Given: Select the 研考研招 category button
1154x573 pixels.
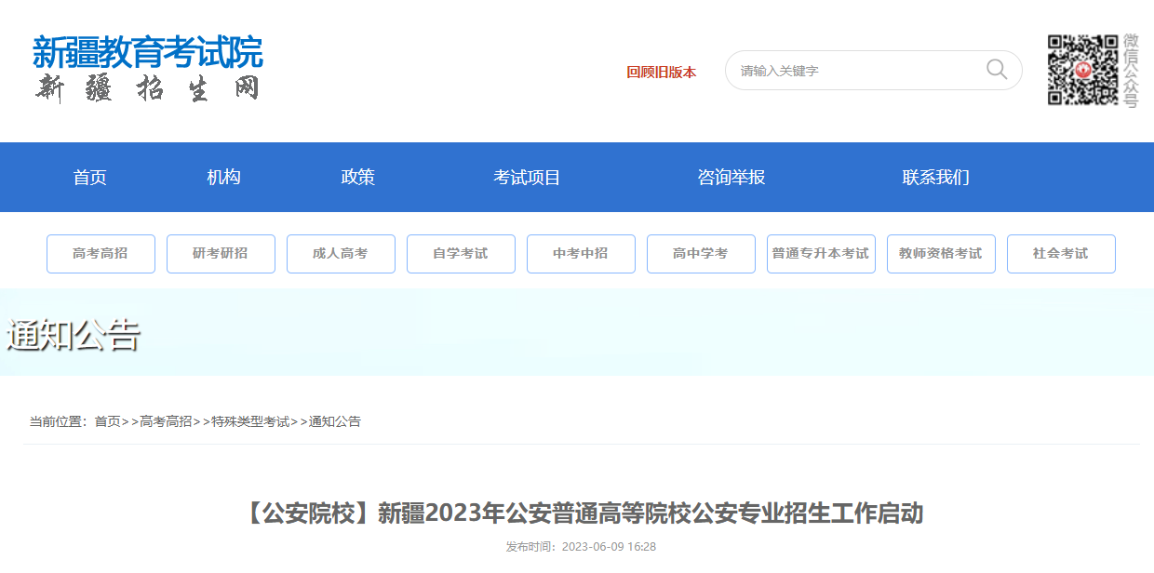Looking at the screenshot, I should pos(221,254).
